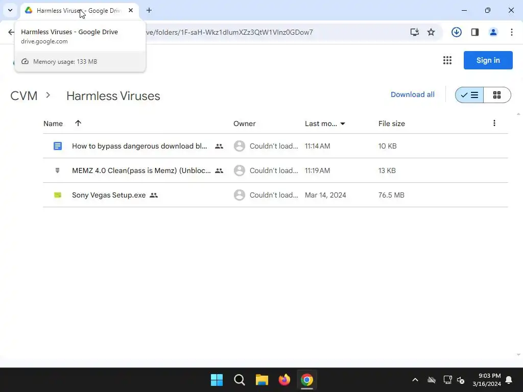This screenshot has height=392, width=523.
Task: Click the Google Docs icon for How to bypass file
Action: point(58,146)
